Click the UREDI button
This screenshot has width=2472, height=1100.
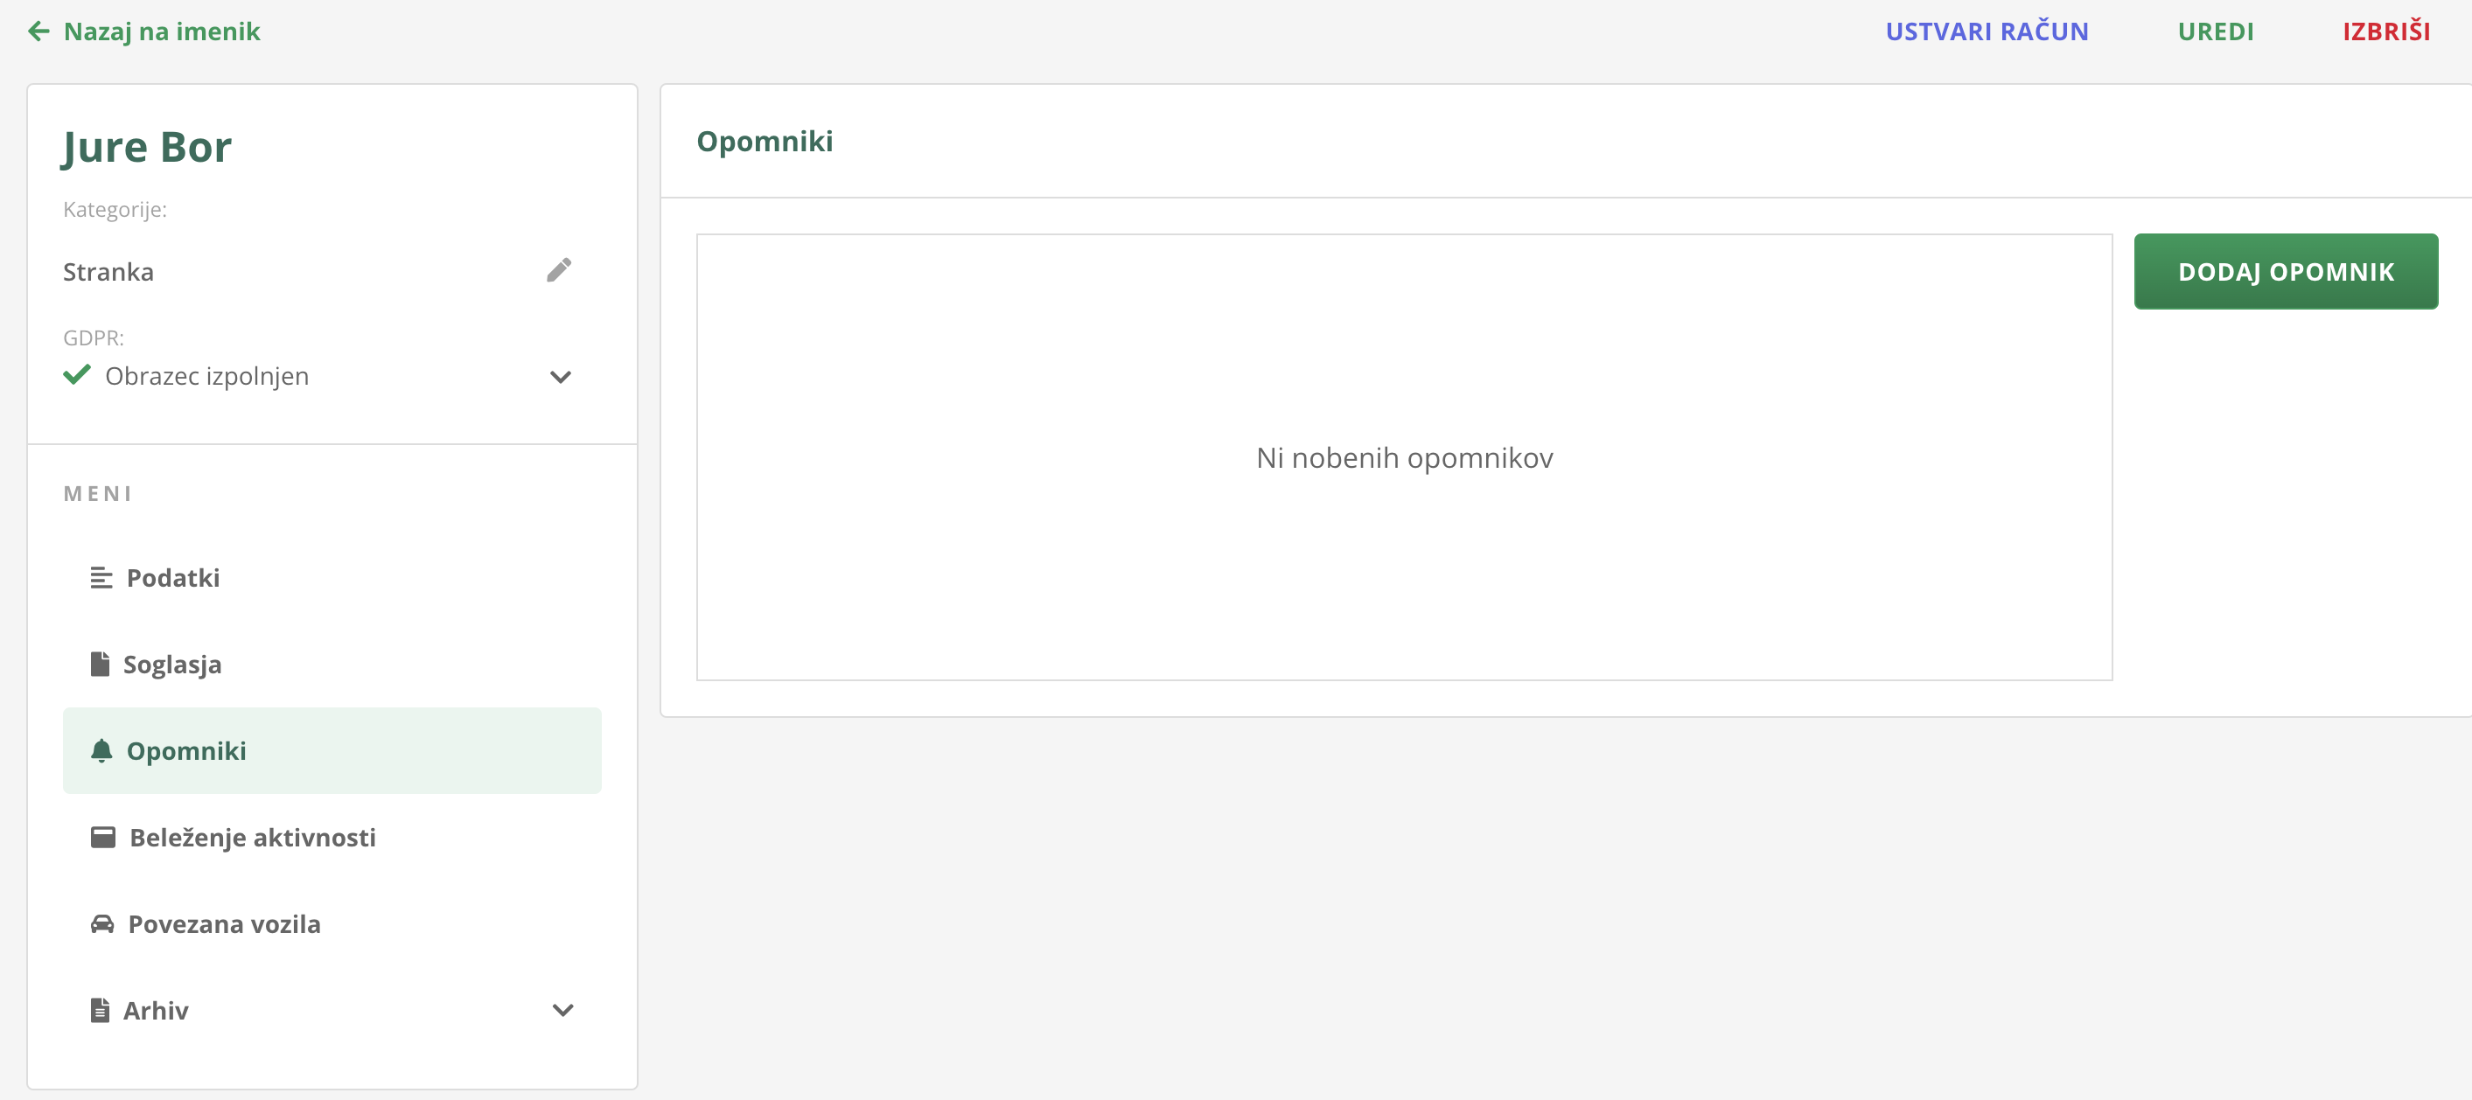2215,31
